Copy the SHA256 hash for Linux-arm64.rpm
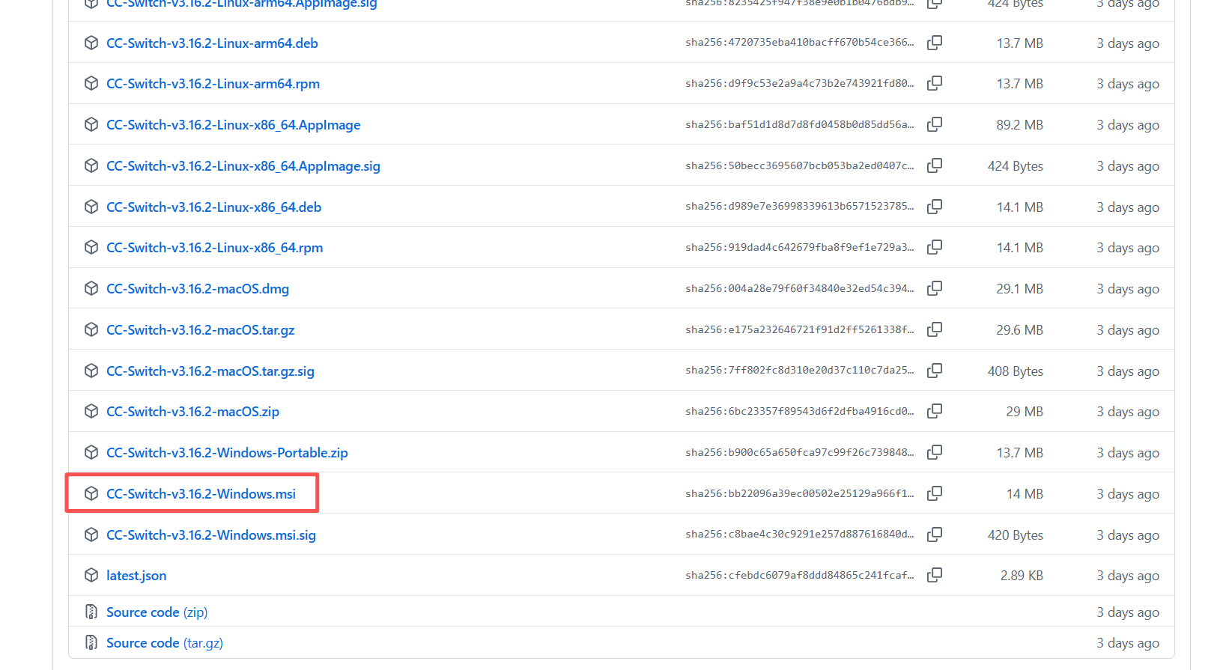 [935, 83]
